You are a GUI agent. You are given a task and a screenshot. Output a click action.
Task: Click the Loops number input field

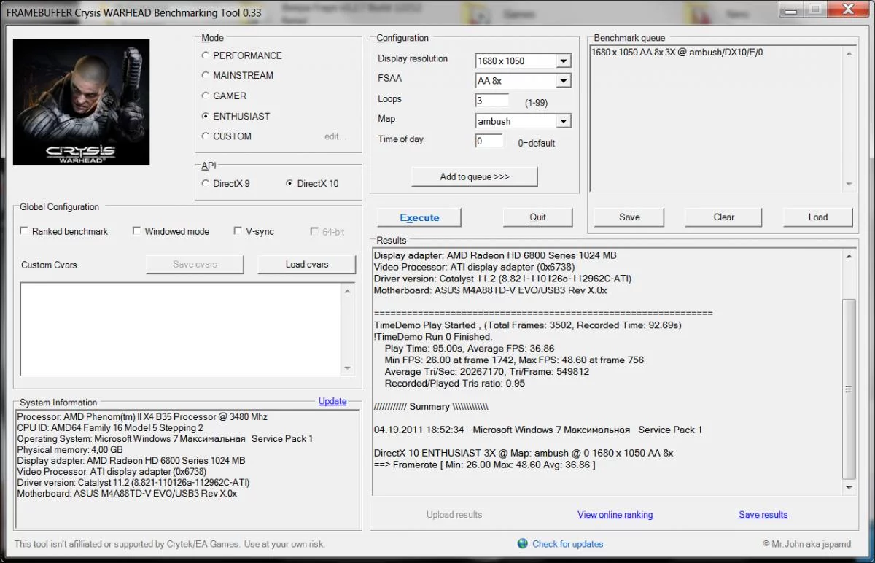click(x=492, y=101)
